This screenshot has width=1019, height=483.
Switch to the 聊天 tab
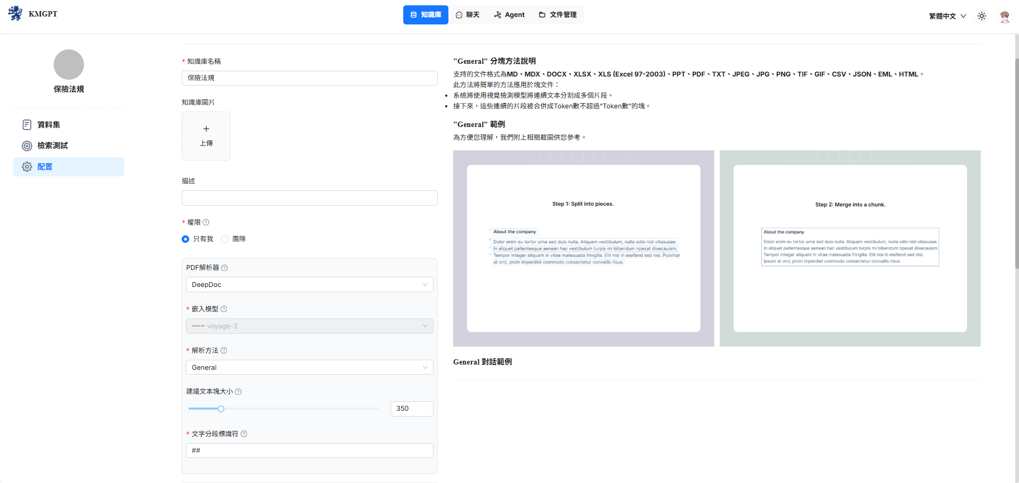(468, 15)
